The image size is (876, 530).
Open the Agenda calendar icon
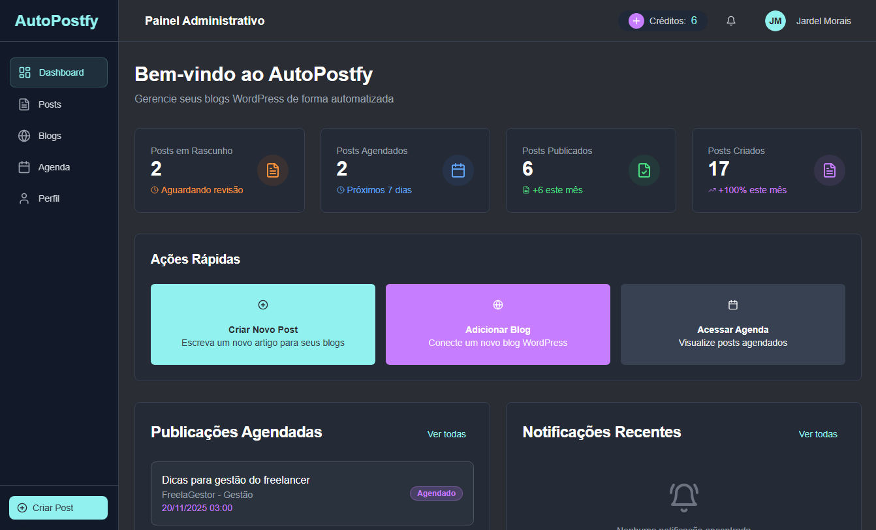point(23,166)
